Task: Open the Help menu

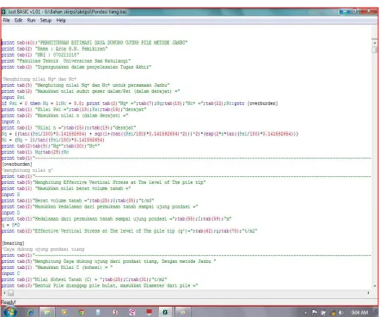Action: [x=61, y=21]
